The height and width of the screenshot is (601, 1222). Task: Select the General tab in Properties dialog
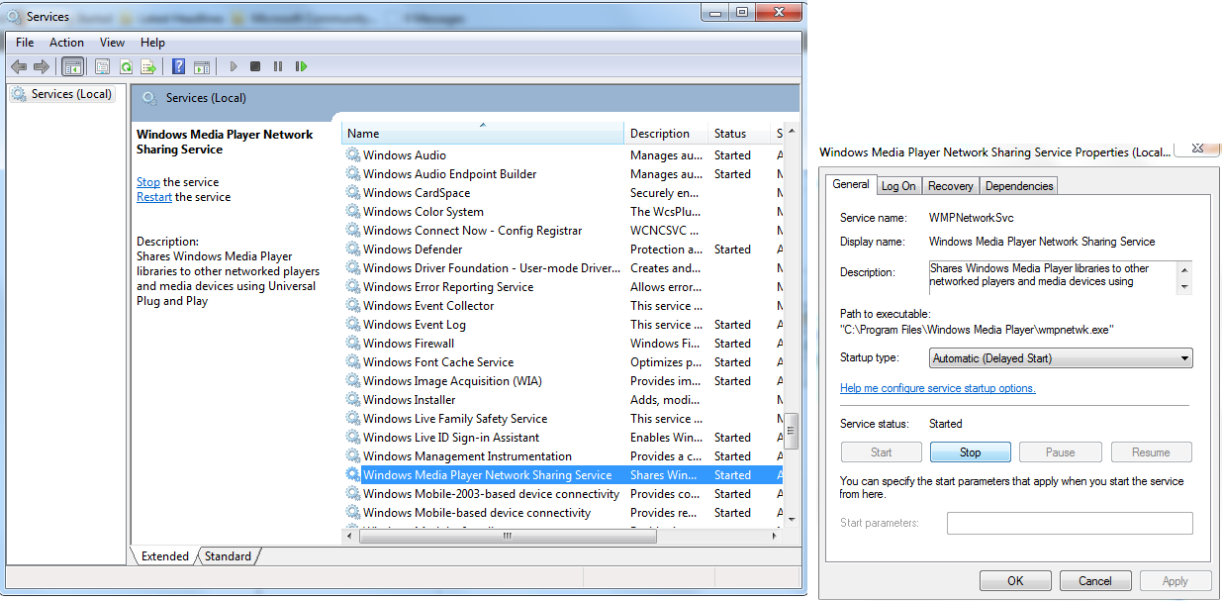[851, 184]
